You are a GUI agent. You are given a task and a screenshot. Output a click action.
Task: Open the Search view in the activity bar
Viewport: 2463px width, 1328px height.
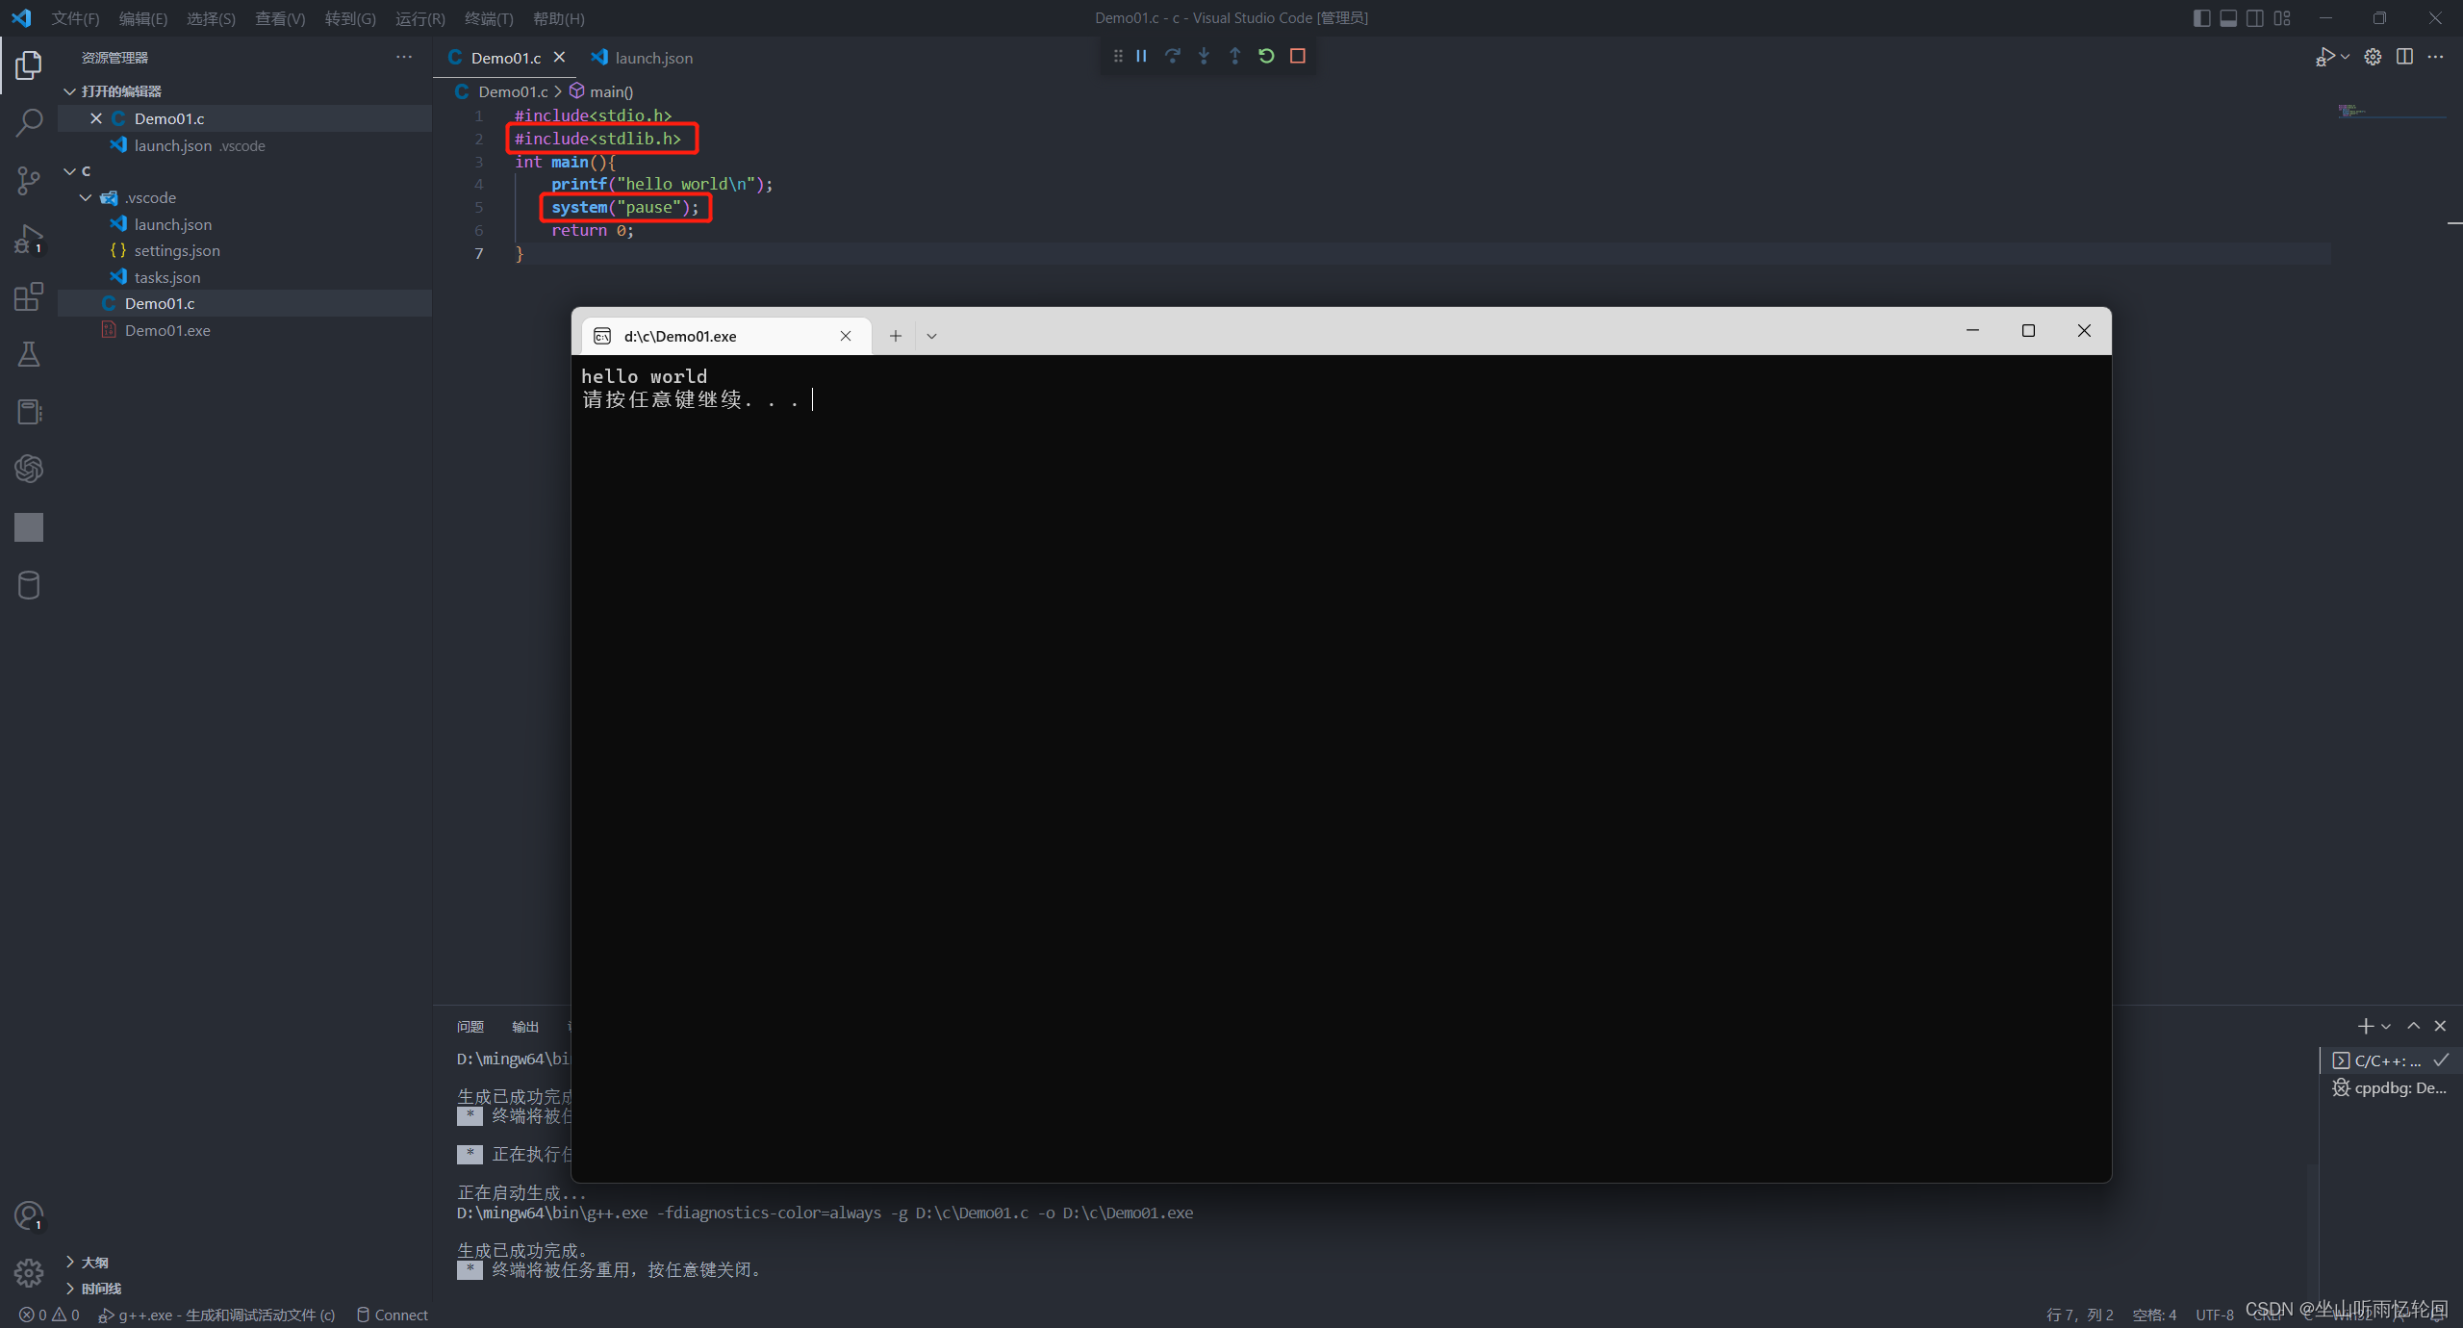[x=28, y=122]
